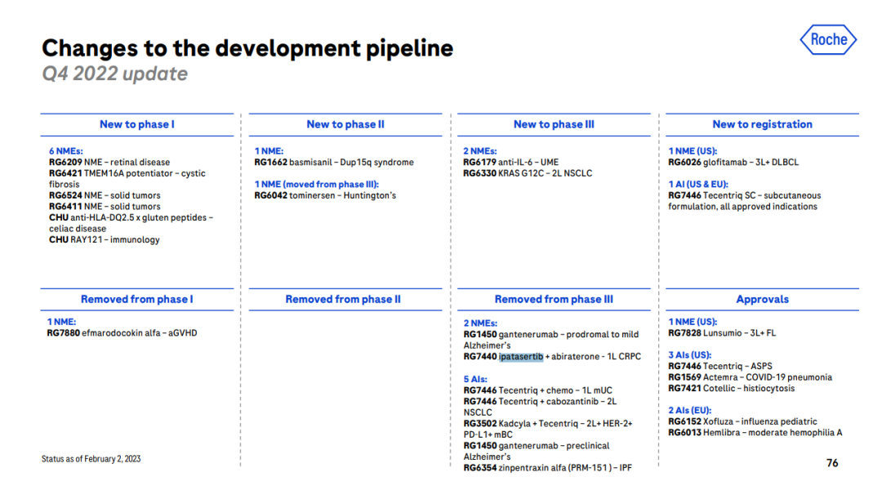Select the title 'Changes to the development pipeline'
Viewport: 882px width, 495px height.
point(247,48)
